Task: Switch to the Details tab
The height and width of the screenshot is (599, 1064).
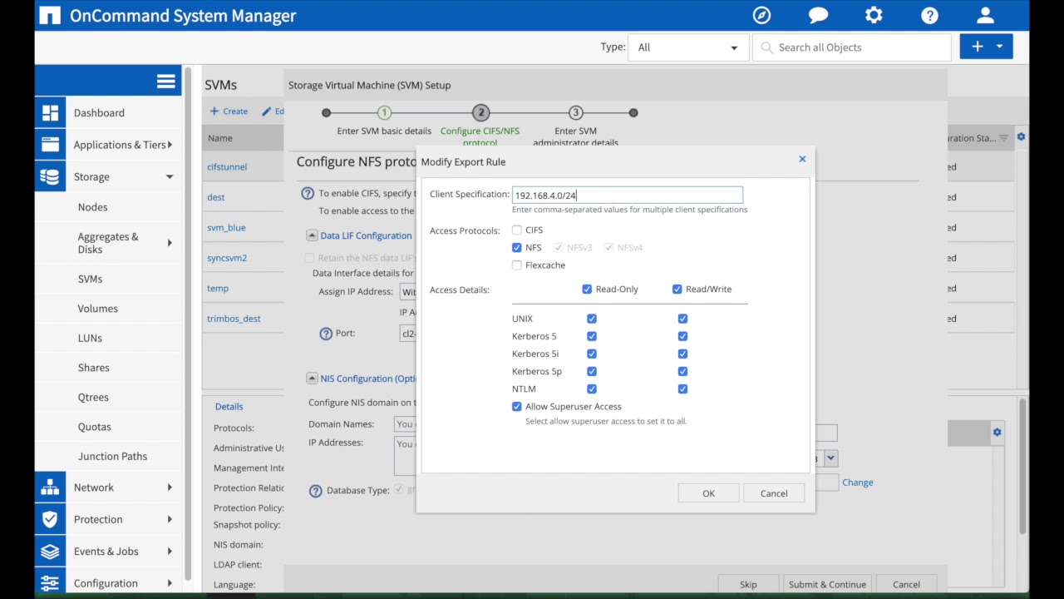Action: click(229, 407)
